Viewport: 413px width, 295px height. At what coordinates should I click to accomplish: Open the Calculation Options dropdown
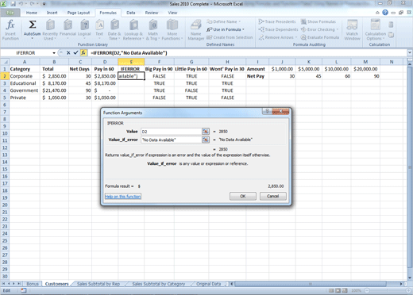coord(376,30)
